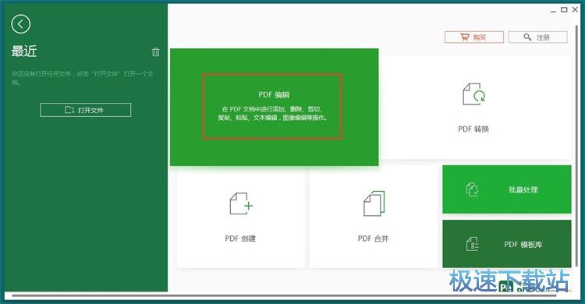The height and width of the screenshot is (304, 585).
Task: Minimize the window
Action: pos(553,11)
